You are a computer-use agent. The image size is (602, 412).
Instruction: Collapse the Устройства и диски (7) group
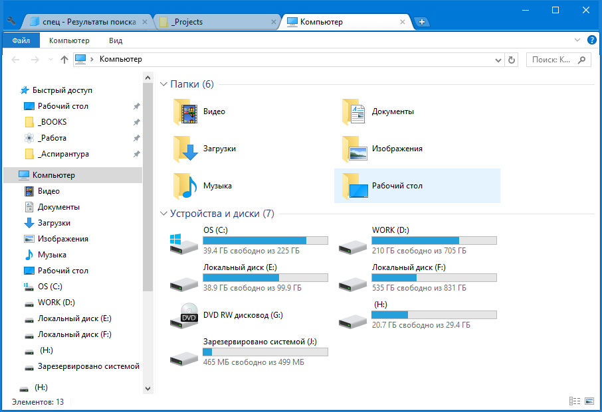pyautogui.click(x=163, y=213)
